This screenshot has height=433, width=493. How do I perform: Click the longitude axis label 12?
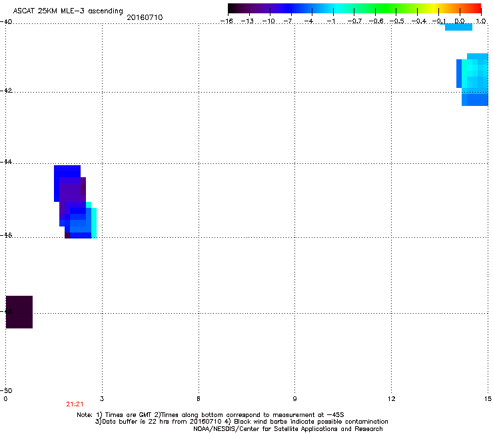pyautogui.click(x=392, y=399)
